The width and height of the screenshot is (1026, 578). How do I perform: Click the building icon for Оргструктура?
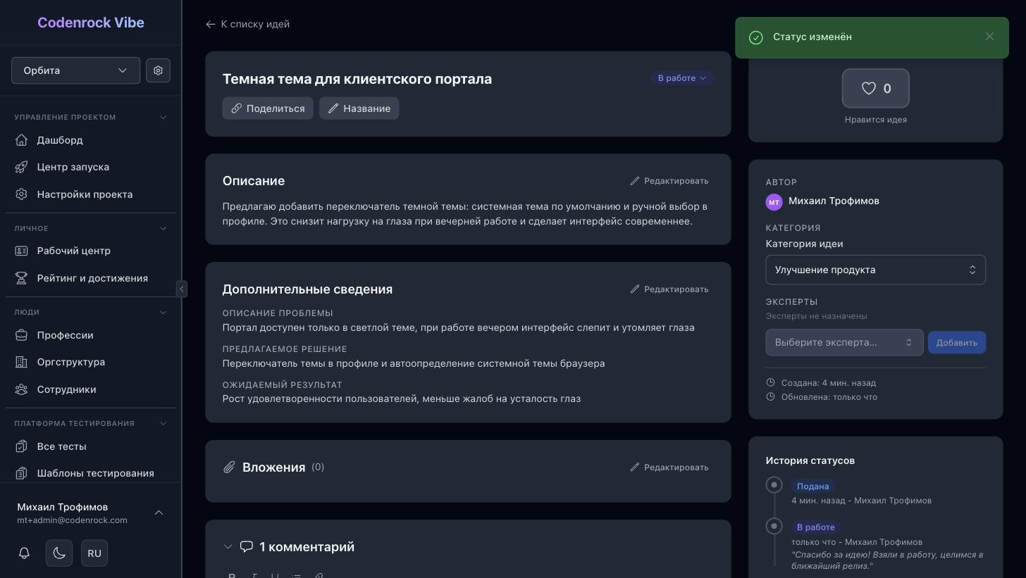[x=22, y=362]
